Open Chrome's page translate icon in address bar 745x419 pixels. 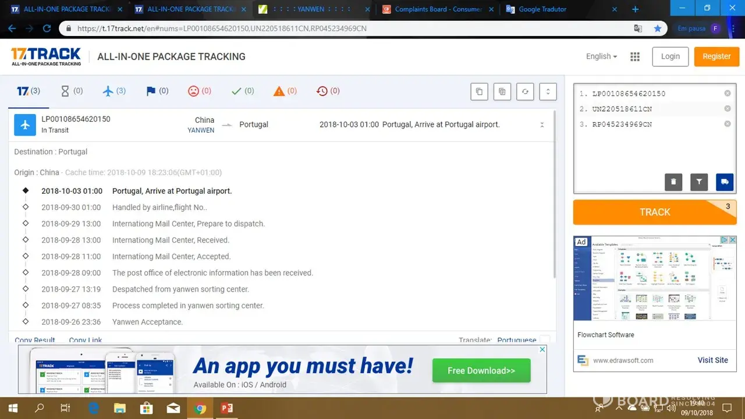(x=638, y=29)
